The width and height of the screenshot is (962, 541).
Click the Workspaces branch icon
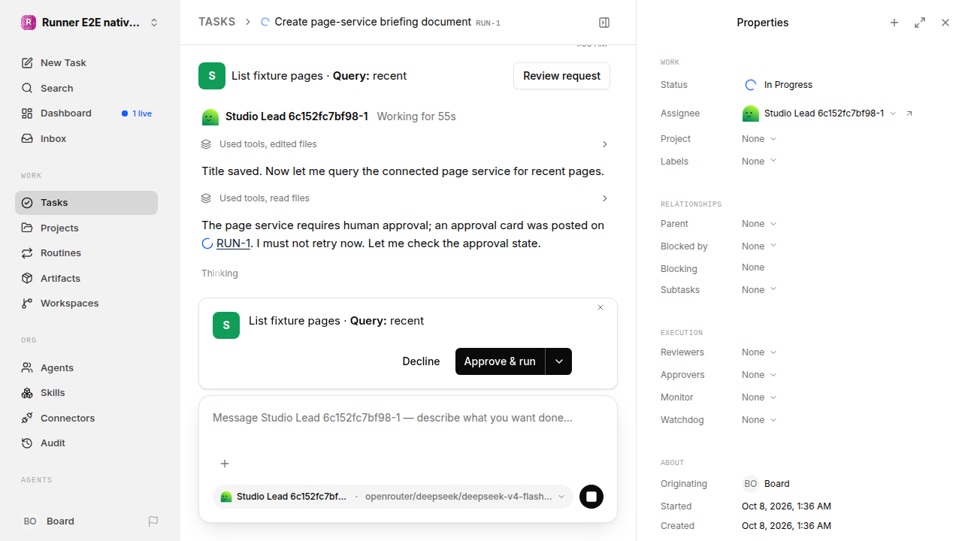coord(27,304)
